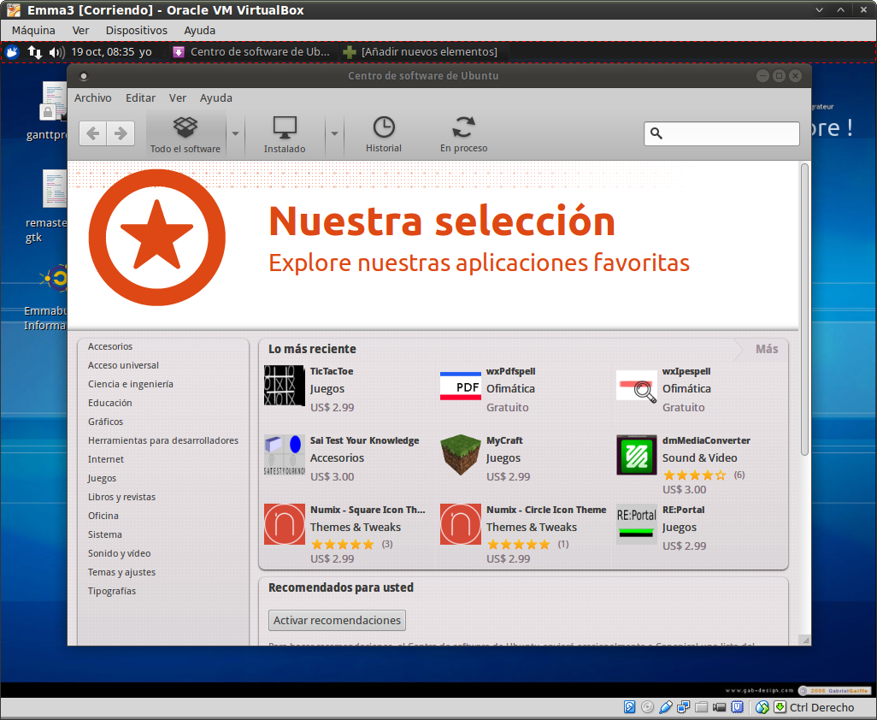Open the Todo el software view

(185, 135)
